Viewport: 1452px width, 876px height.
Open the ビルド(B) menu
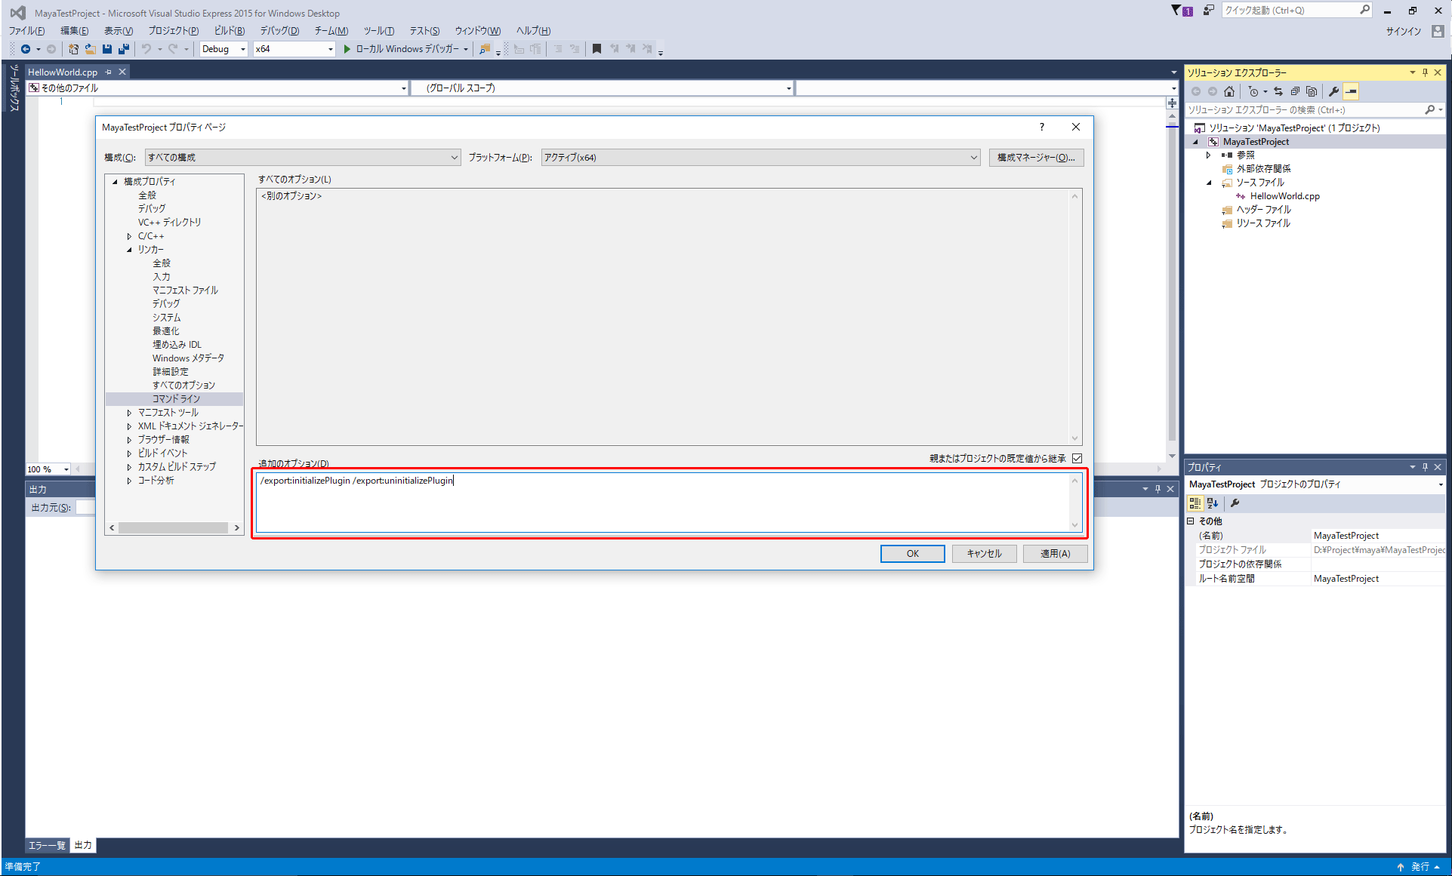(229, 31)
